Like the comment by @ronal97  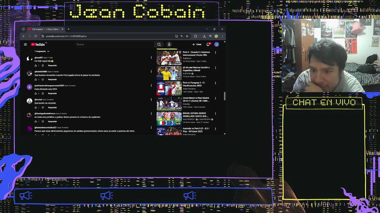pyautogui.click(x=36, y=65)
